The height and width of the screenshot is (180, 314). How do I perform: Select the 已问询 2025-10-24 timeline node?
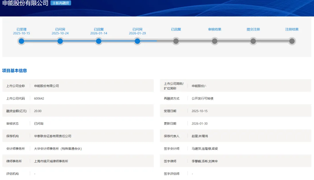coord(60,41)
